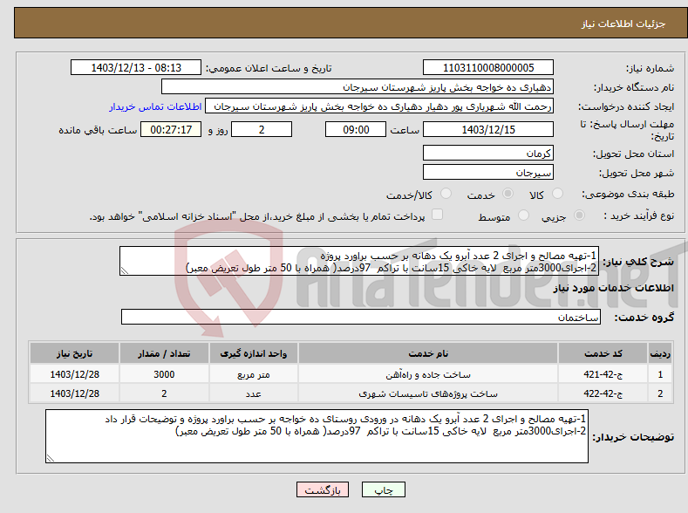Click the جزئیات اطلاعات نیاز page header
This screenshot has width=688, height=513.
tap(623, 24)
